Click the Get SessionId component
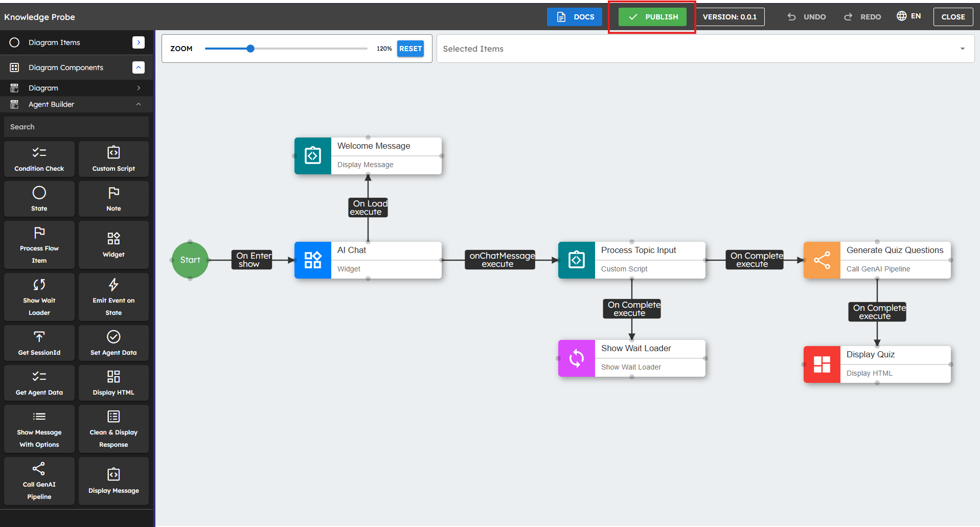The width and height of the screenshot is (980, 527). coord(39,343)
